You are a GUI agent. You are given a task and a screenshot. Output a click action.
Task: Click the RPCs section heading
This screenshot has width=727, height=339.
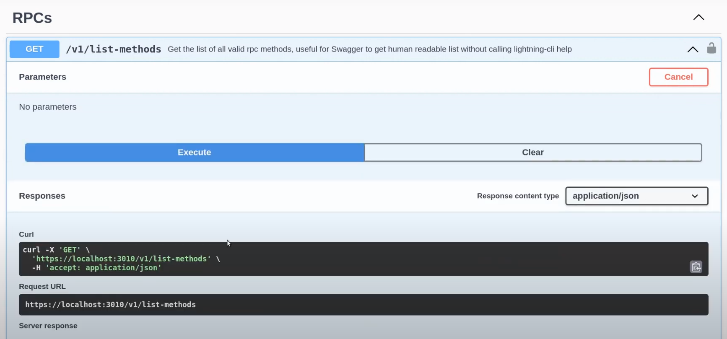[32, 18]
